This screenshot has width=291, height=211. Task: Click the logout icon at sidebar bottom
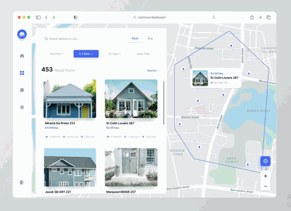pos(22,182)
